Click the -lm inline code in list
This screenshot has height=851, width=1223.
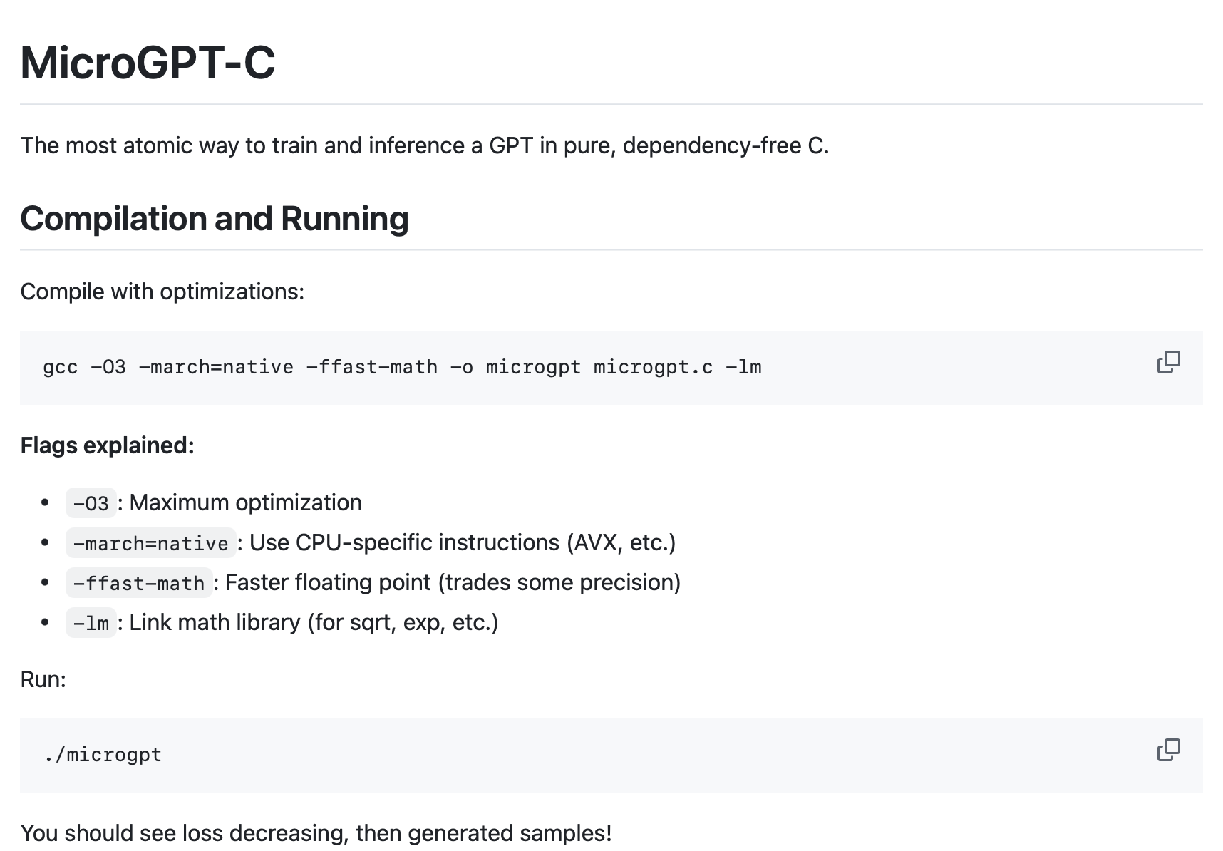(x=91, y=623)
